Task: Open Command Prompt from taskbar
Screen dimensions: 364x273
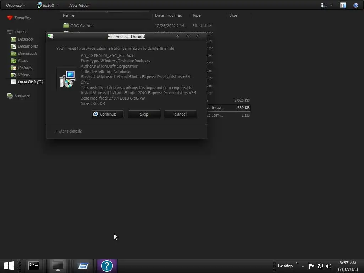Action: click(34, 266)
